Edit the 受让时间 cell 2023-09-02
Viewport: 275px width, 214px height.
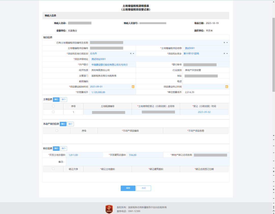pyautogui.click(x=204, y=112)
